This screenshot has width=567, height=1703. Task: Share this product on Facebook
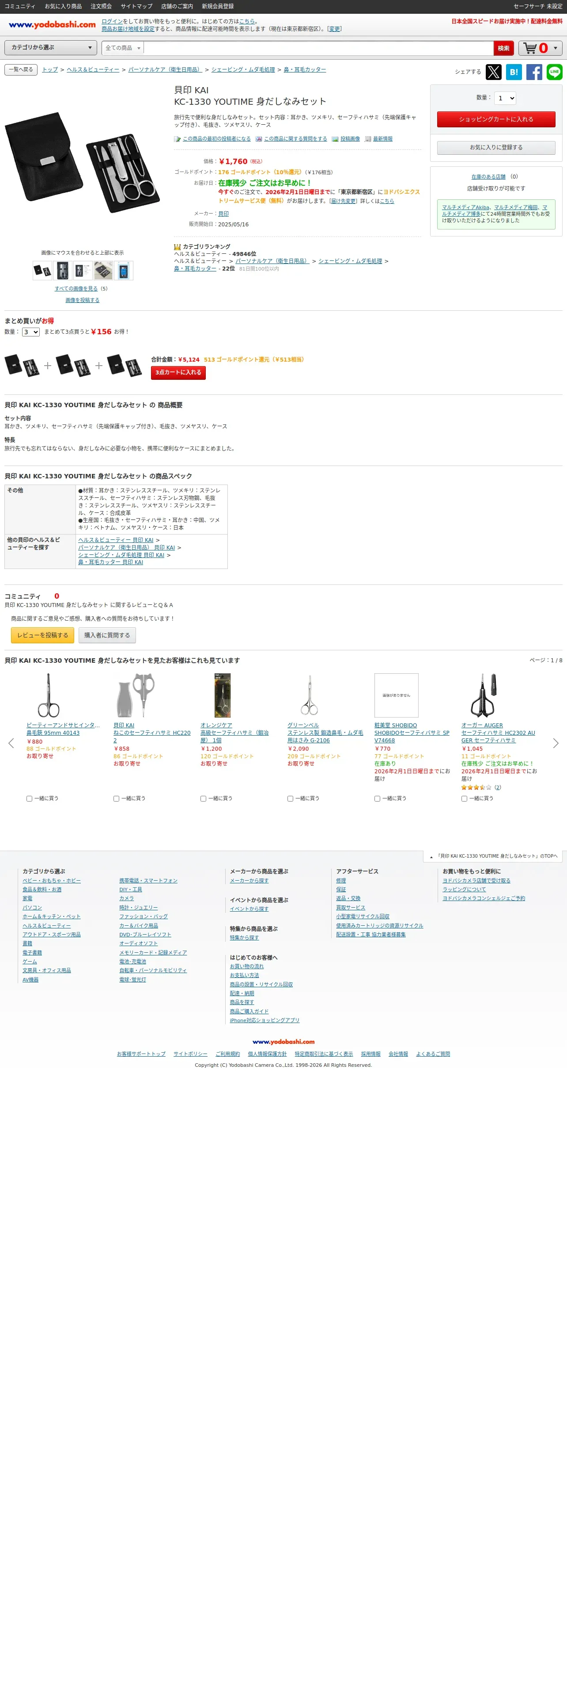tap(534, 72)
